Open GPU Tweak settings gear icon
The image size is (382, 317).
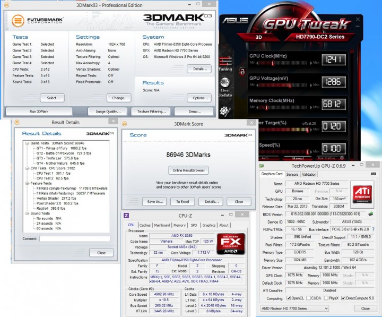pos(224,111)
